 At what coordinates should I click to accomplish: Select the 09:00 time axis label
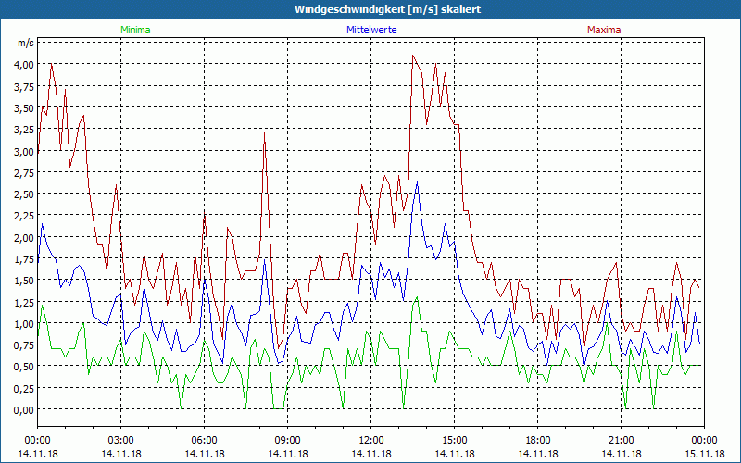click(287, 440)
